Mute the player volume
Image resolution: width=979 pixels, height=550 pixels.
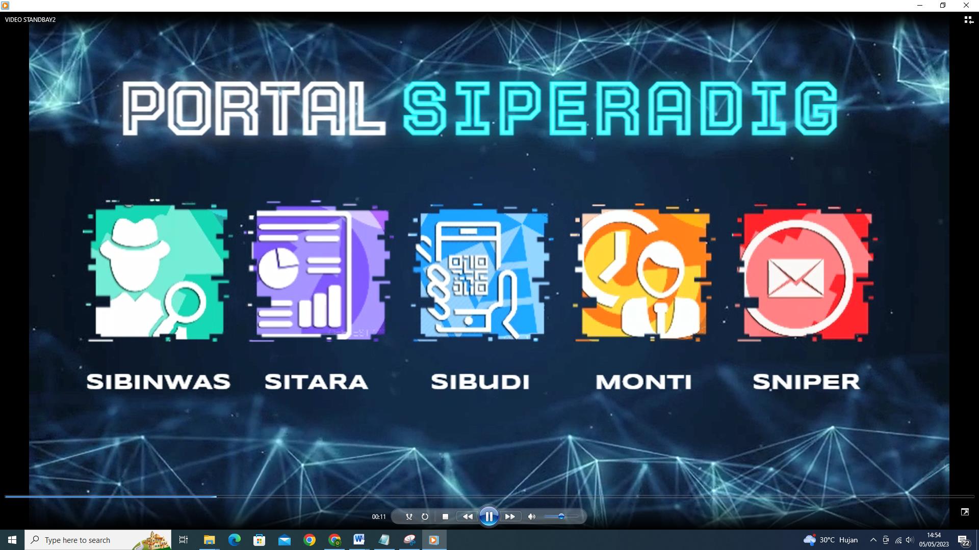pyautogui.click(x=531, y=516)
